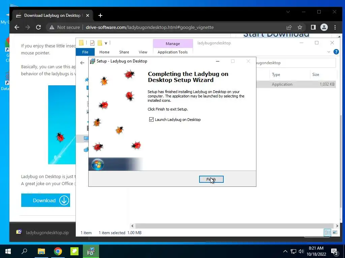Click Finish to exit Setup
Image resolution: width=345 pixels, height=258 pixels.
(x=211, y=179)
